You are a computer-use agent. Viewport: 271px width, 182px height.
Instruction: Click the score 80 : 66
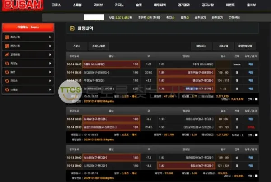[223, 119]
